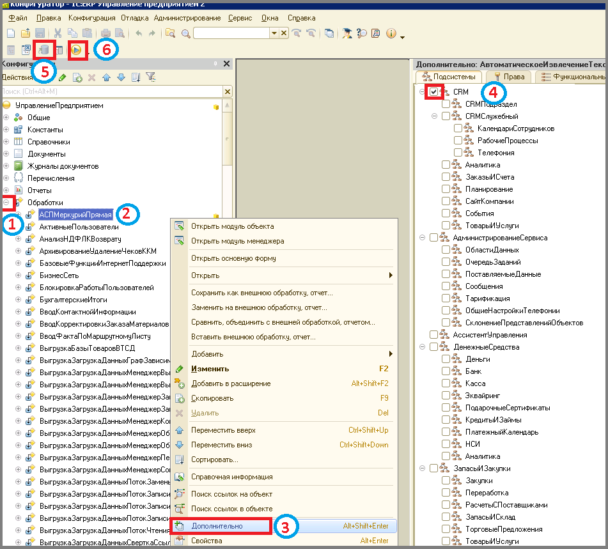Collapse the Обработки tree node
The image size is (608, 549).
coord(6,202)
